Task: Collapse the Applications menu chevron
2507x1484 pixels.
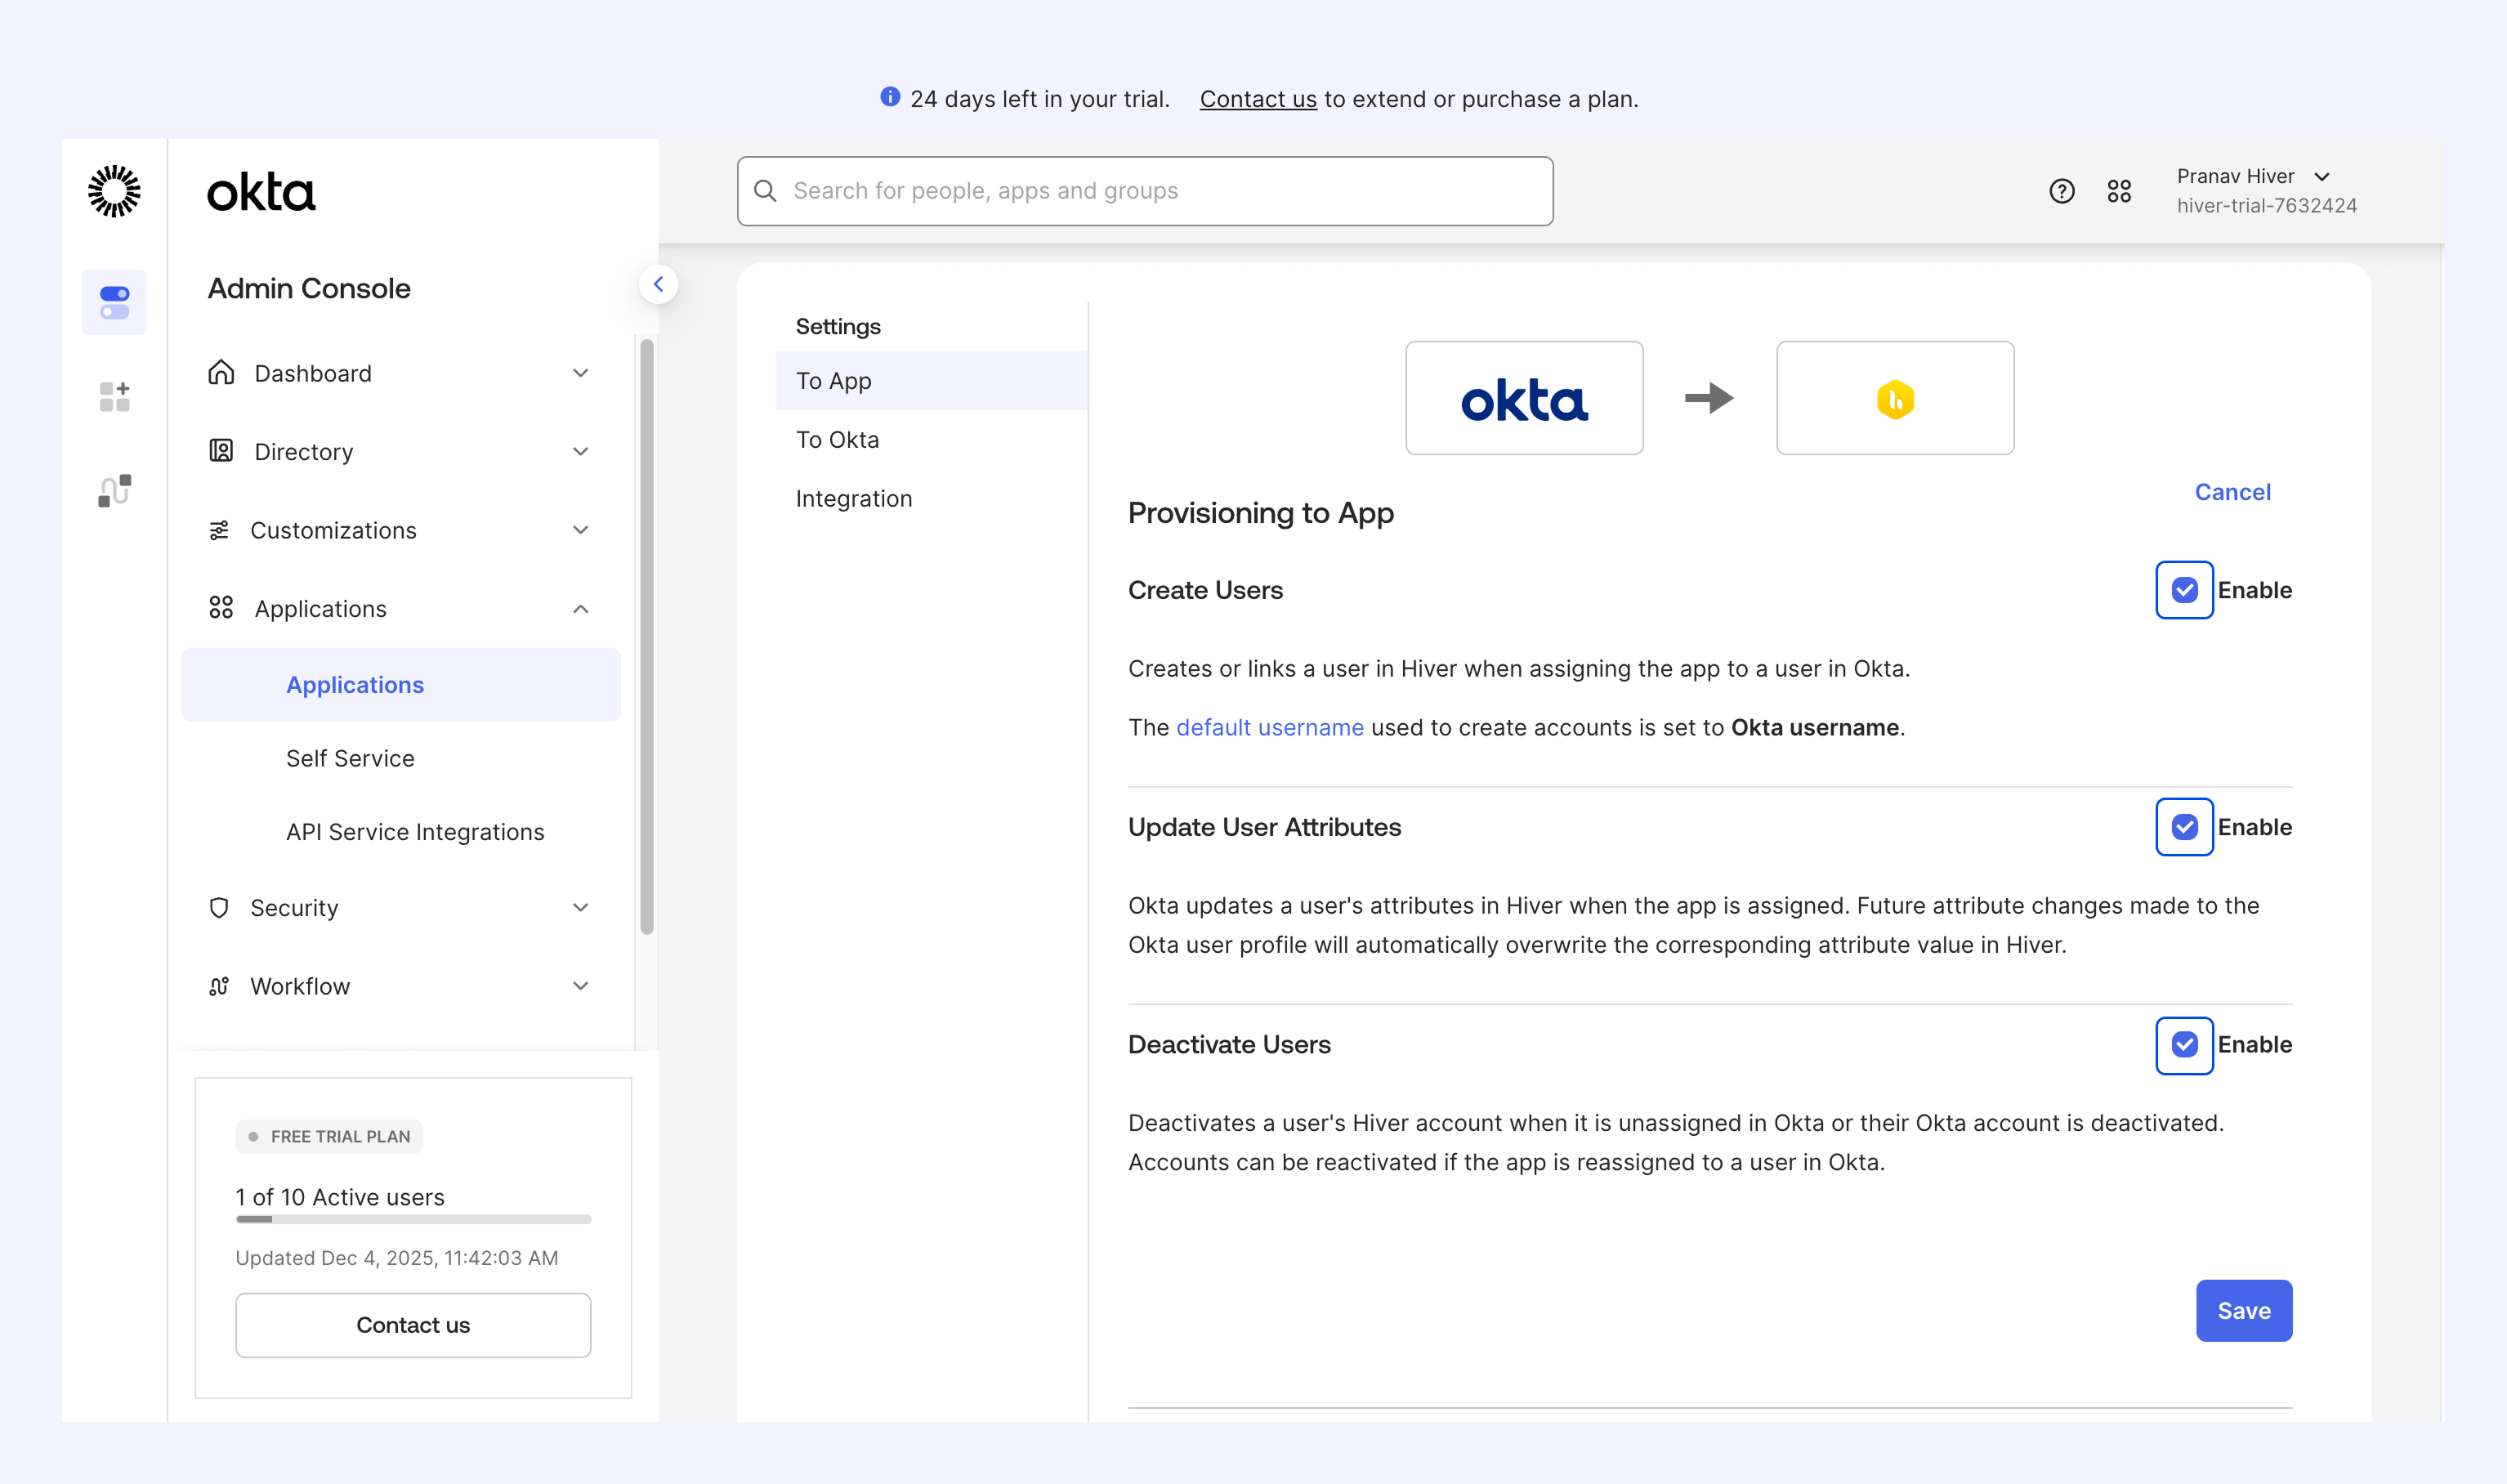Action: (x=580, y=609)
